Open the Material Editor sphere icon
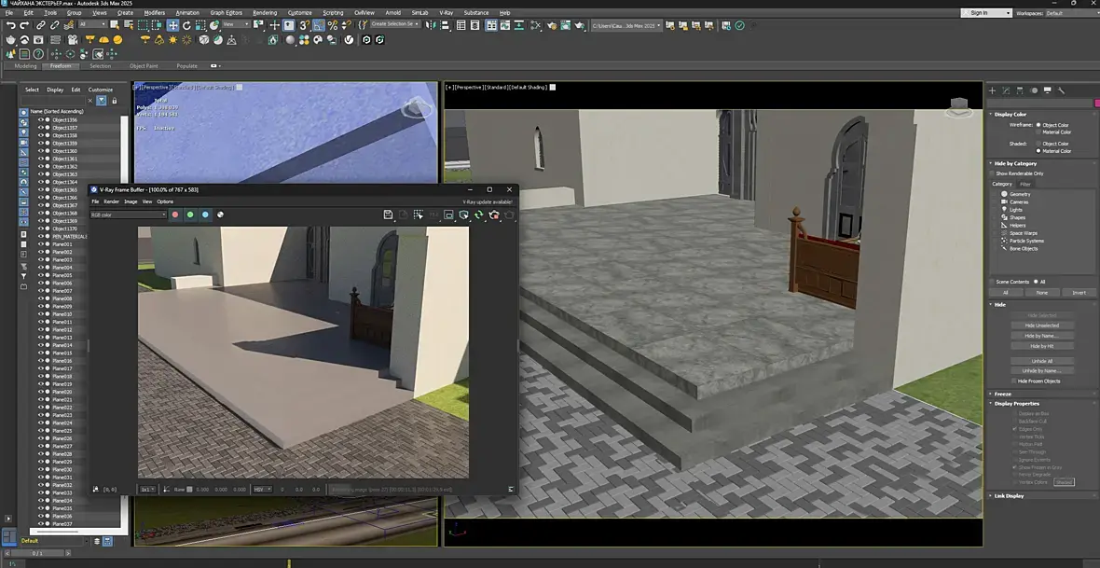Image resolution: width=1100 pixels, height=568 pixels. coord(291,40)
